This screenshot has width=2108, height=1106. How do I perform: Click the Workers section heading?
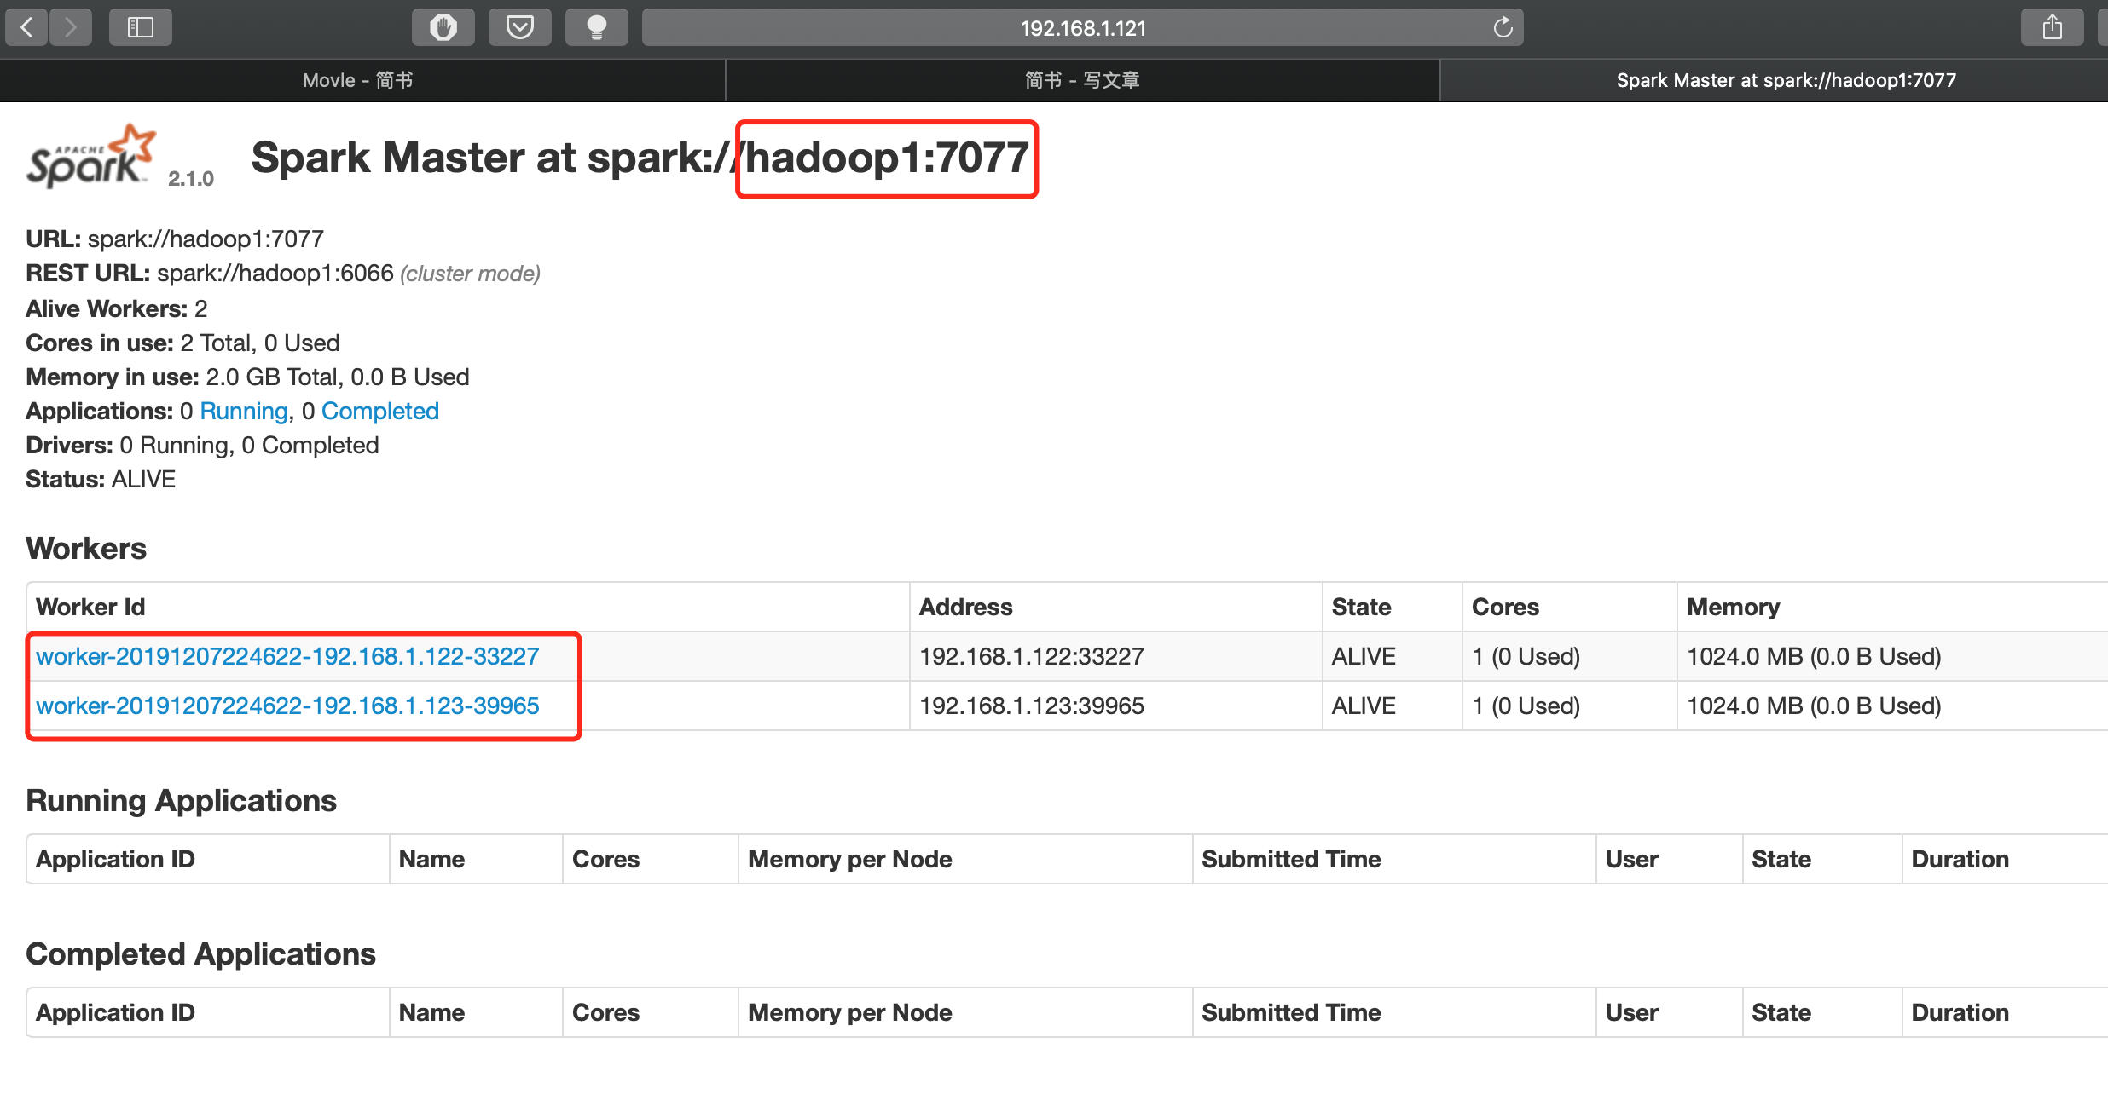pos(86,548)
